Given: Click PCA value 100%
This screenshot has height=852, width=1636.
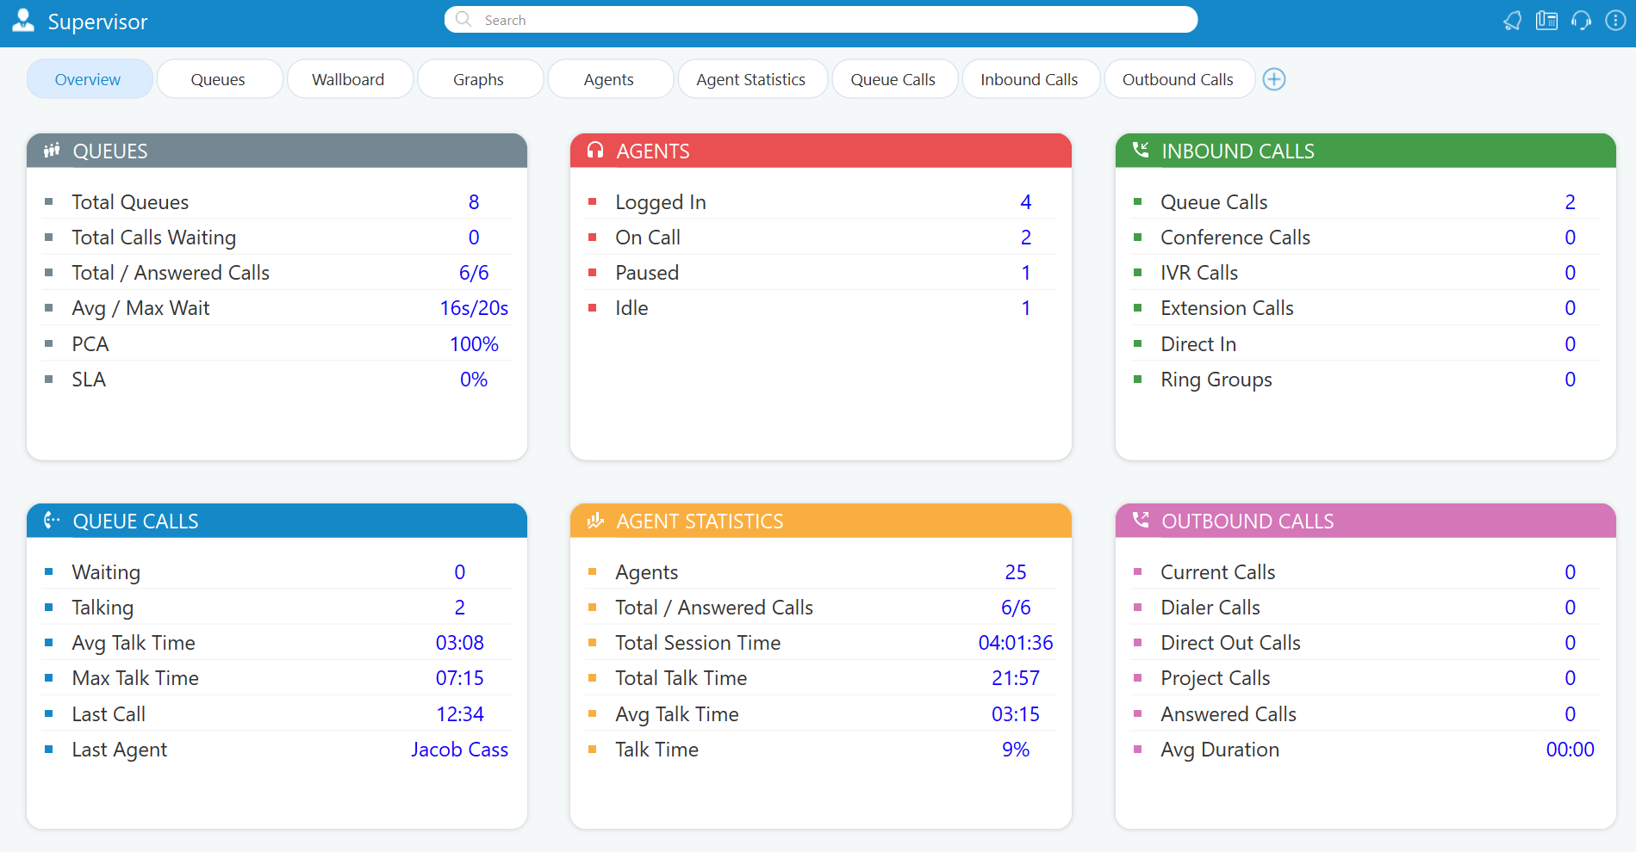Looking at the screenshot, I should (474, 344).
